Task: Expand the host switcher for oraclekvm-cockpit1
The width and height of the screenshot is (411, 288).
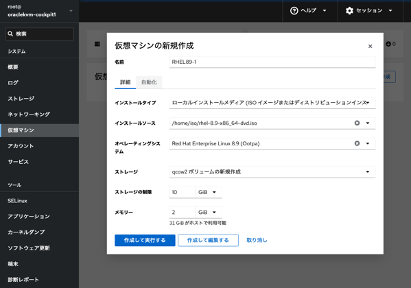Action: (x=39, y=11)
